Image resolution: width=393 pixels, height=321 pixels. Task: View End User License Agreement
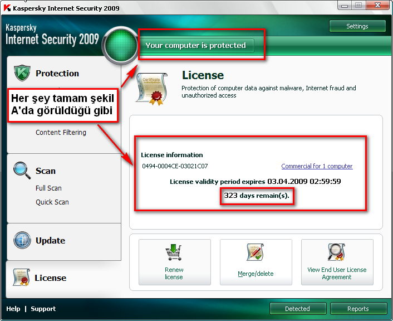[x=337, y=262]
